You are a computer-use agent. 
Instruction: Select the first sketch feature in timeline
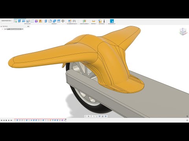[x=15, y=120]
